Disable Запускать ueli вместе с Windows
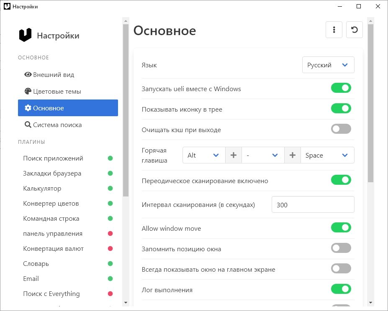This screenshot has width=388, height=311. click(341, 88)
